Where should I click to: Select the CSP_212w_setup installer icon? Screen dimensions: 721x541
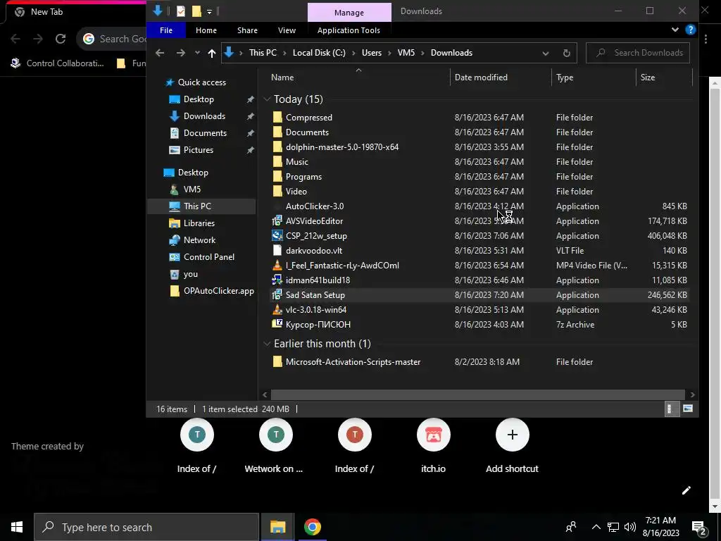coord(277,235)
